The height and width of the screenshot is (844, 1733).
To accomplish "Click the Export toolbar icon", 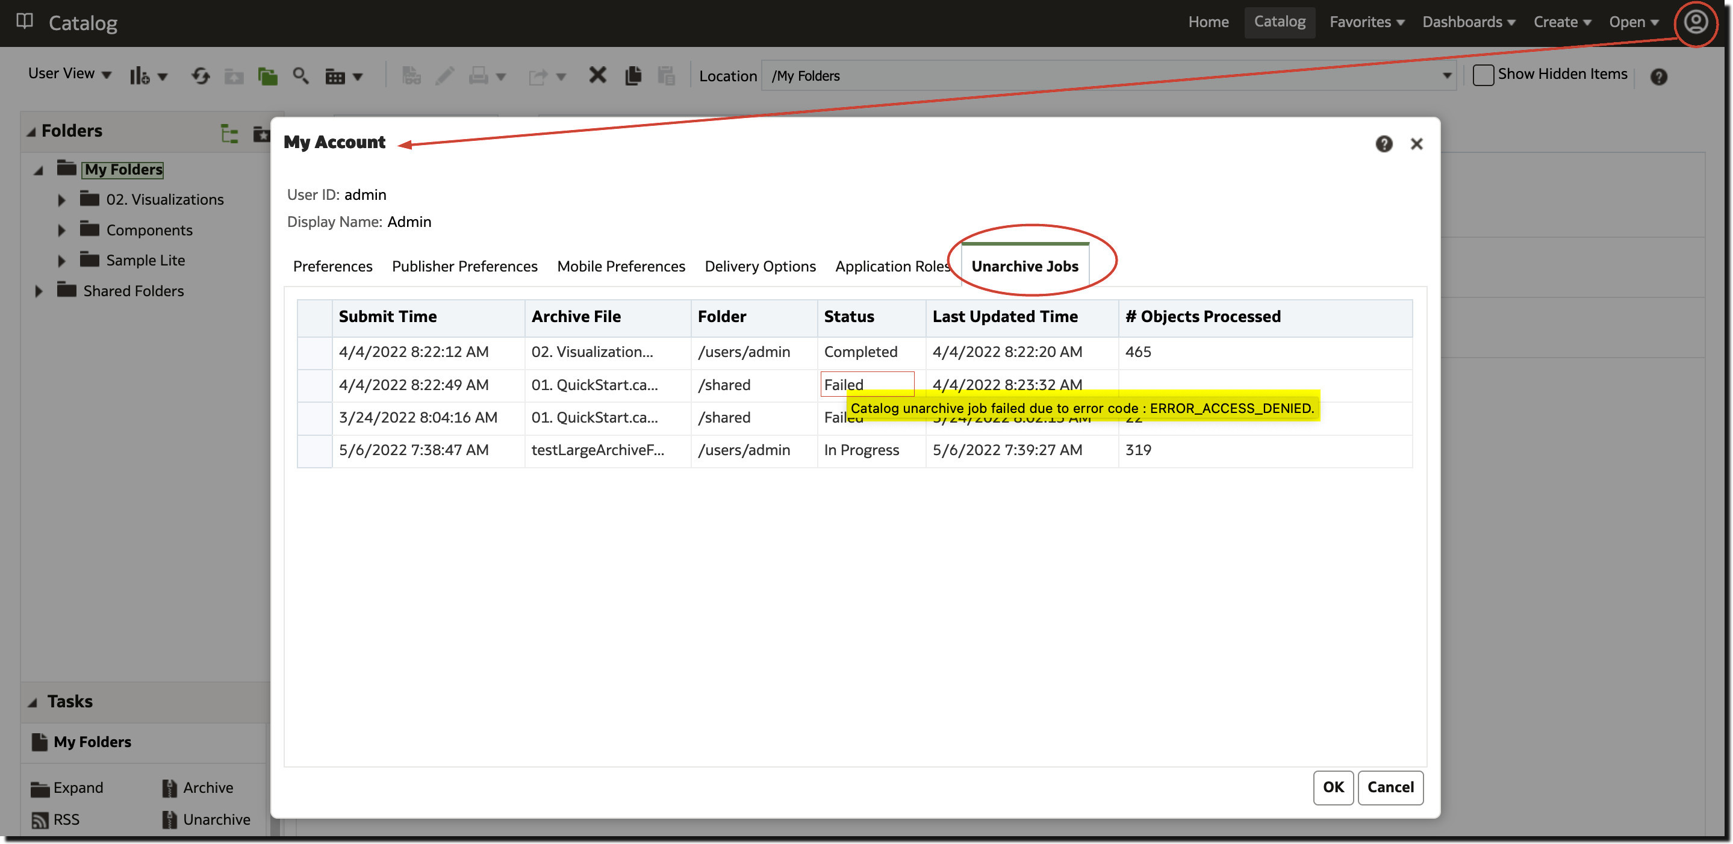I will (x=538, y=76).
